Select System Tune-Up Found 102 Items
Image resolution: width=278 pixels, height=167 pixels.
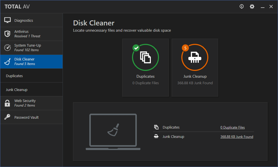[x=31, y=48]
